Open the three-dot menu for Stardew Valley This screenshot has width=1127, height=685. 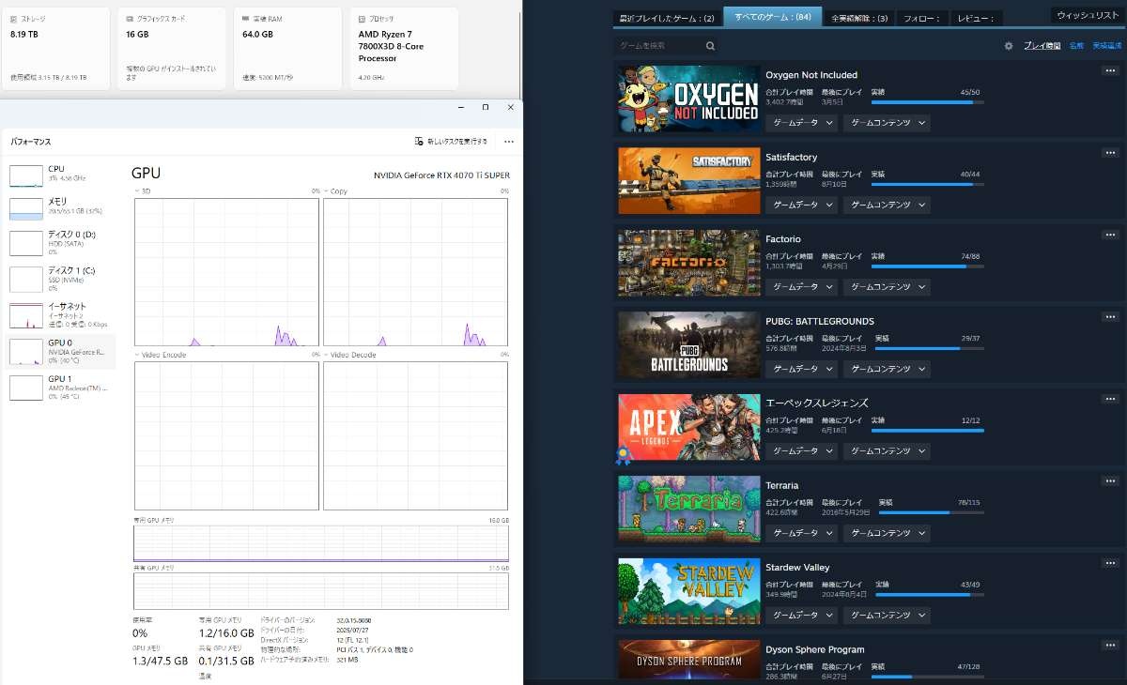1110,563
